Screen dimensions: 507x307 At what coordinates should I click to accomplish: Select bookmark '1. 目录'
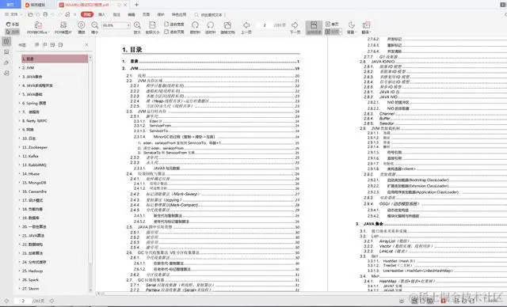tap(55, 59)
